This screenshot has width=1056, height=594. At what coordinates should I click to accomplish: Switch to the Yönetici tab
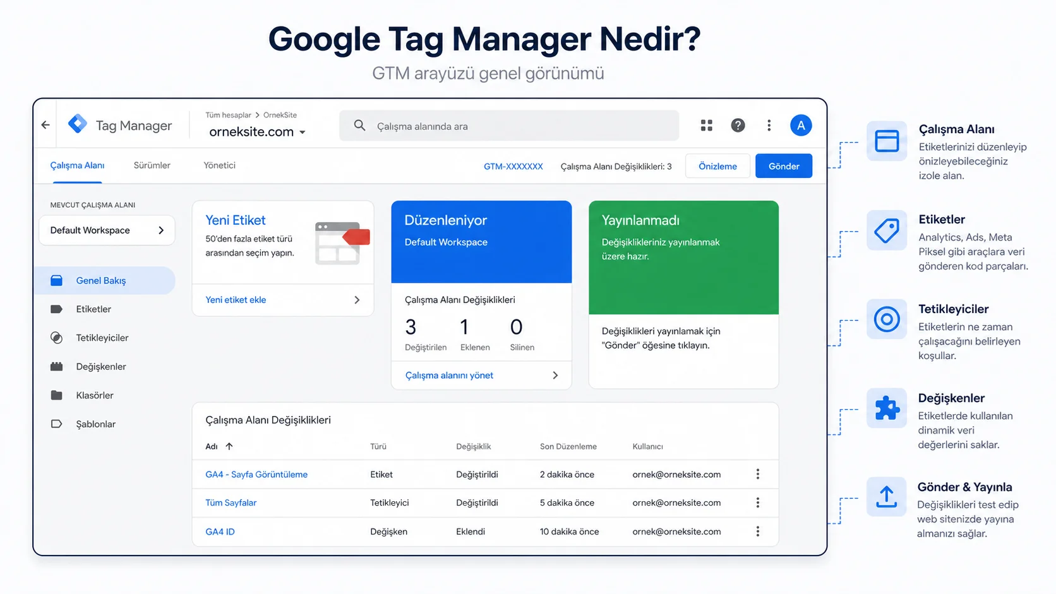point(219,165)
